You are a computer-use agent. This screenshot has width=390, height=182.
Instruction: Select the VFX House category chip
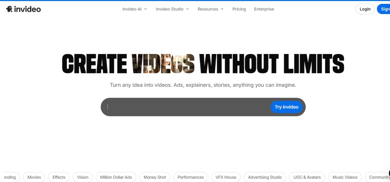click(226, 177)
